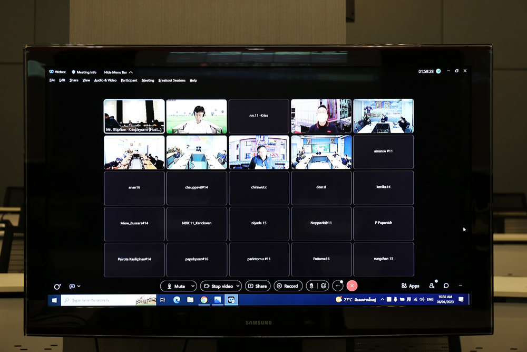Open File Explorer from the taskbar
The width and height of the screenshot is (527, 352).
pos(190,300)
